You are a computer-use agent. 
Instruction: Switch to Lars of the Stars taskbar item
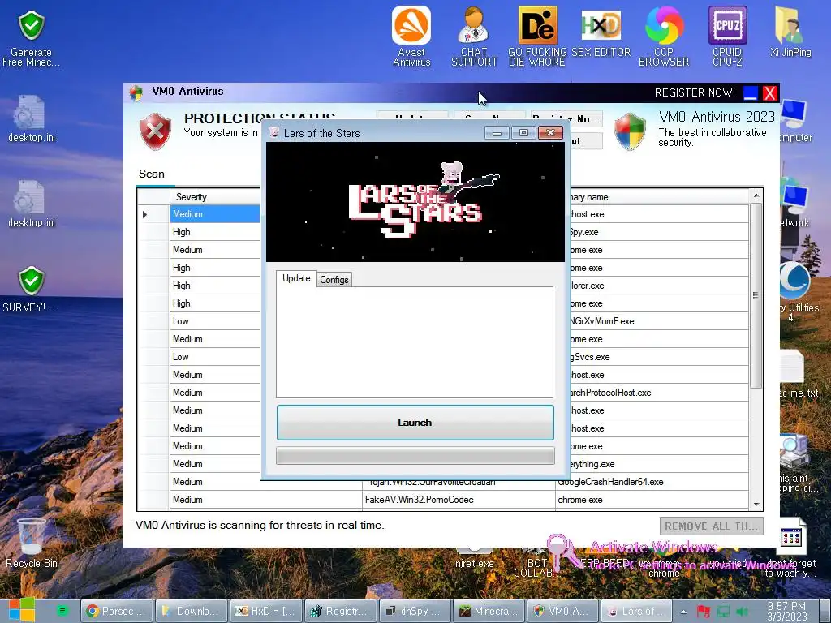click(637, 611)
